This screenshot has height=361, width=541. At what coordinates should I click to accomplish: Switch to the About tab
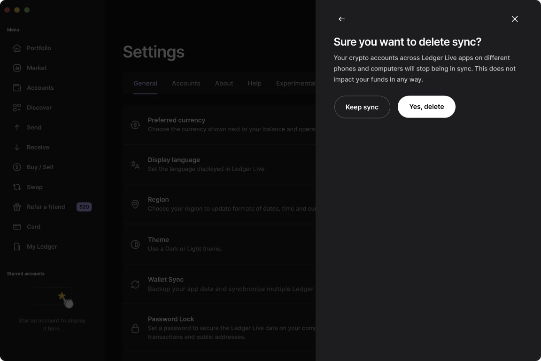pyautogui.click(x=224, y=83)
